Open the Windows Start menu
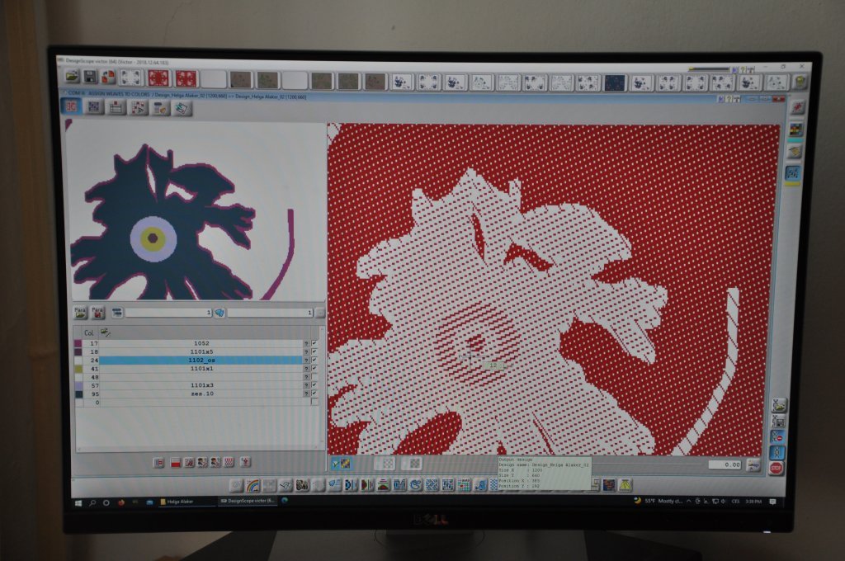This screenshot has width=845, height=561. [x=78, y=501]
